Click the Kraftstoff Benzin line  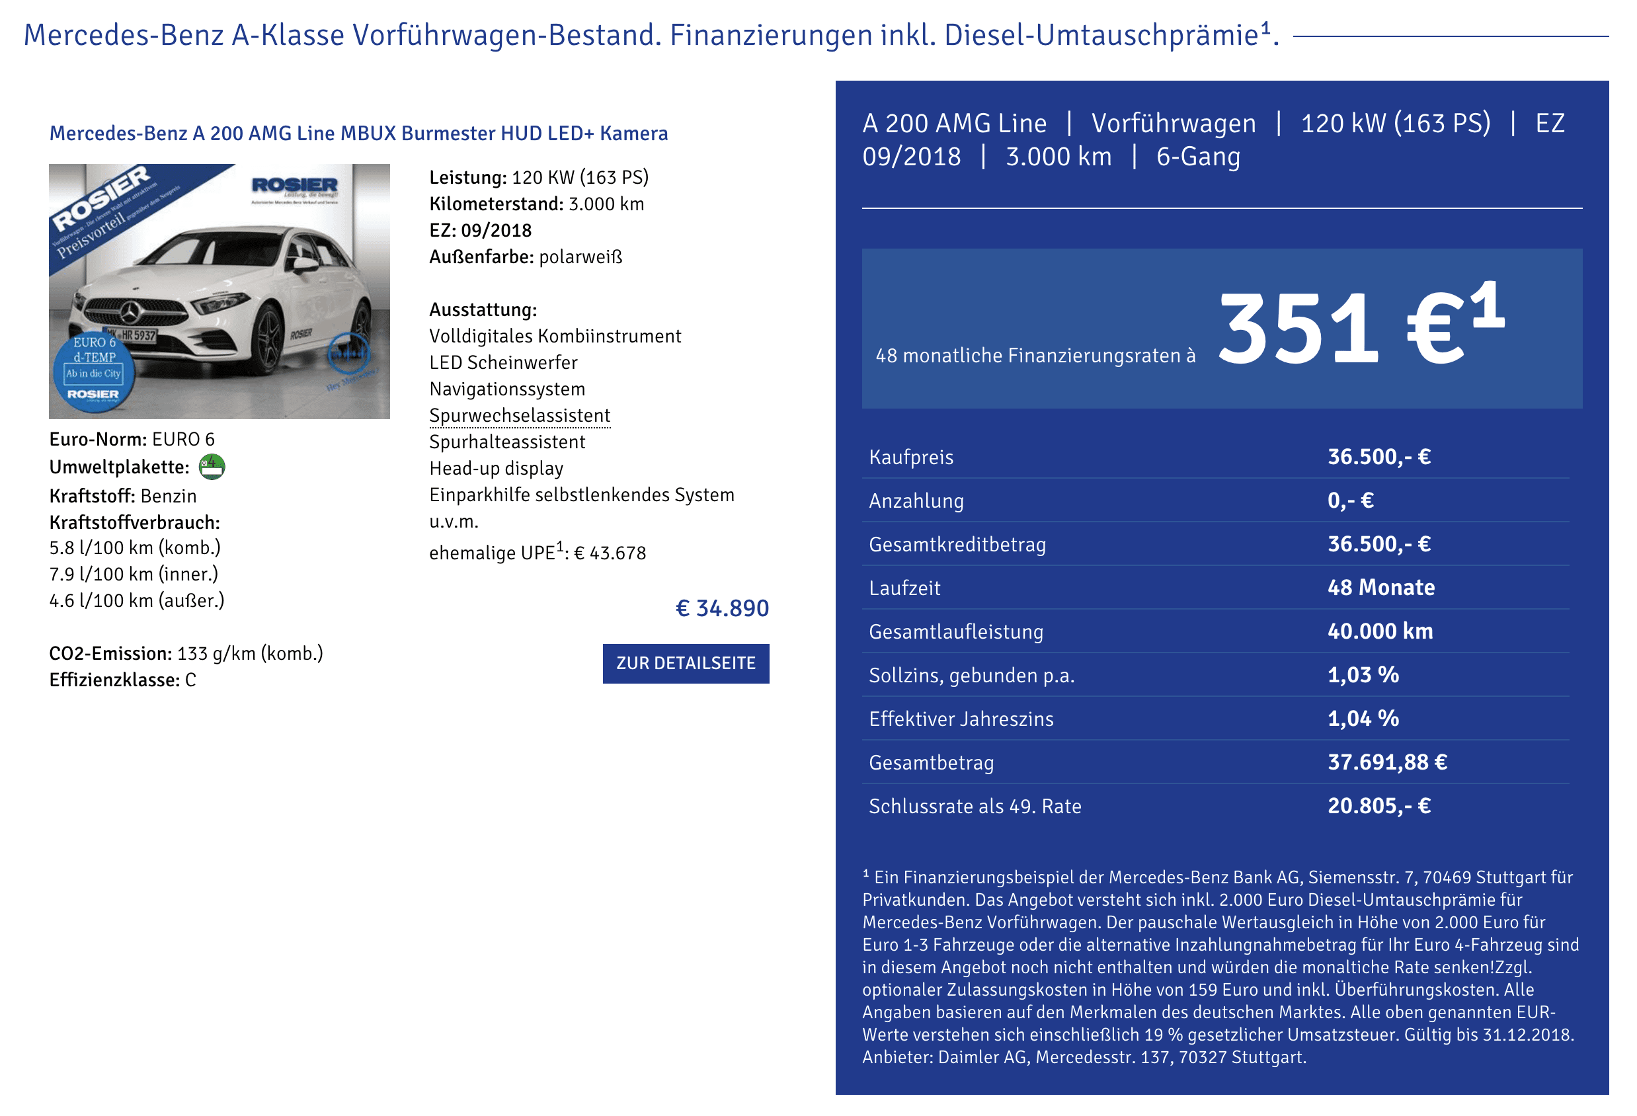122,496
